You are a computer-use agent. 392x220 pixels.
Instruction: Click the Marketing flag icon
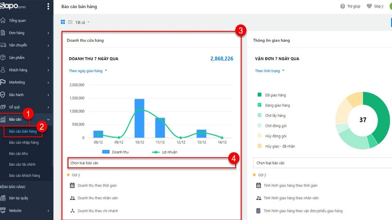pyautogui.click(x=3, y=82)
